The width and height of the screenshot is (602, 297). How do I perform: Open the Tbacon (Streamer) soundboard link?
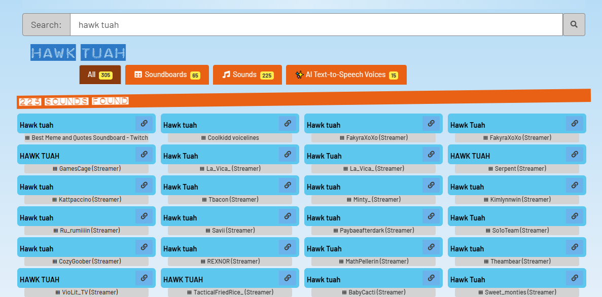230,200
